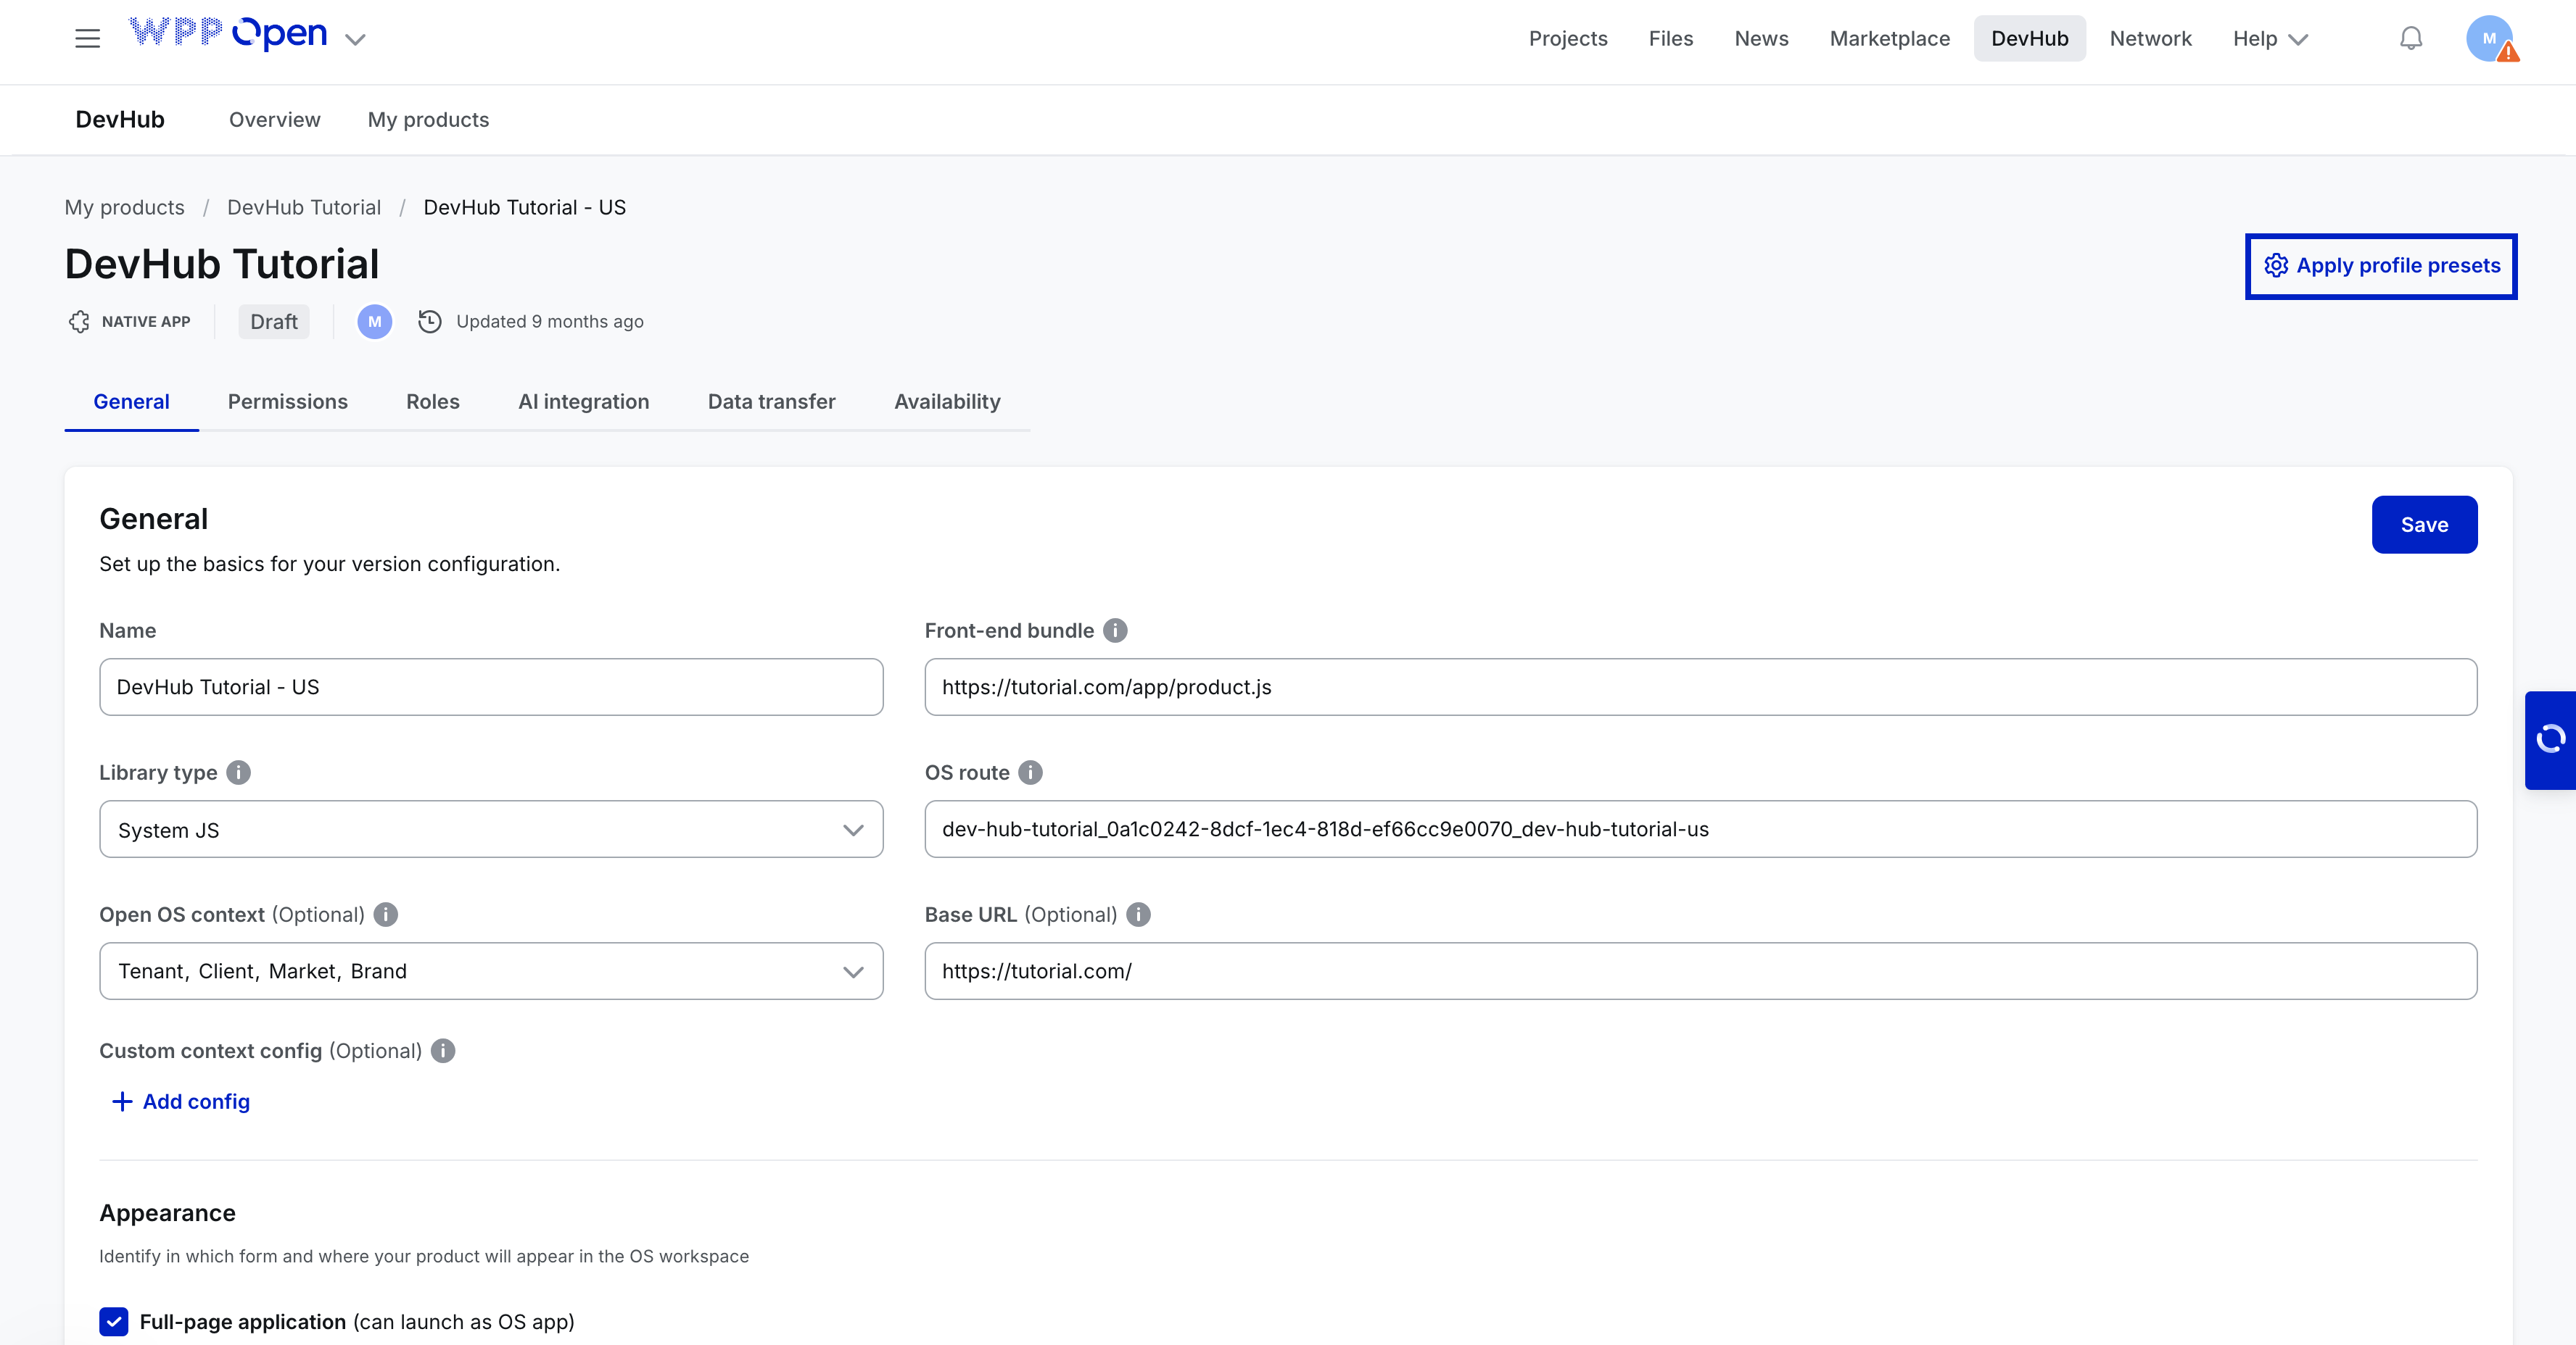Click the Save button
The height and width of the screenshot is (1345, 2576).
[2423, 525]
